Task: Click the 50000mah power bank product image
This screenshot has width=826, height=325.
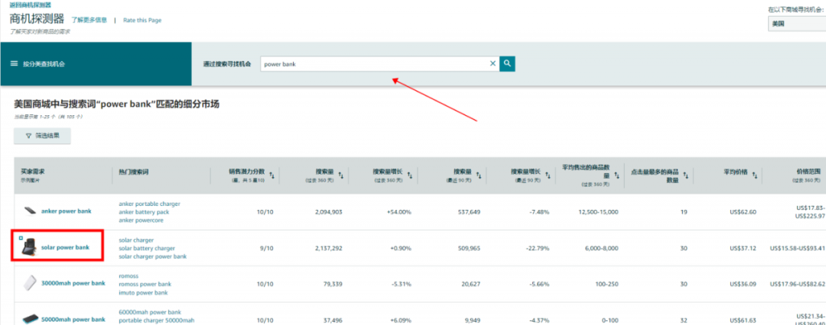Action: [x=30, y=319]
